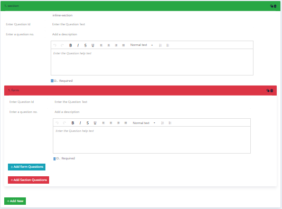Click the Redo icon in form editor toolbar
This screenshot has height=209, width=282.
64,123
